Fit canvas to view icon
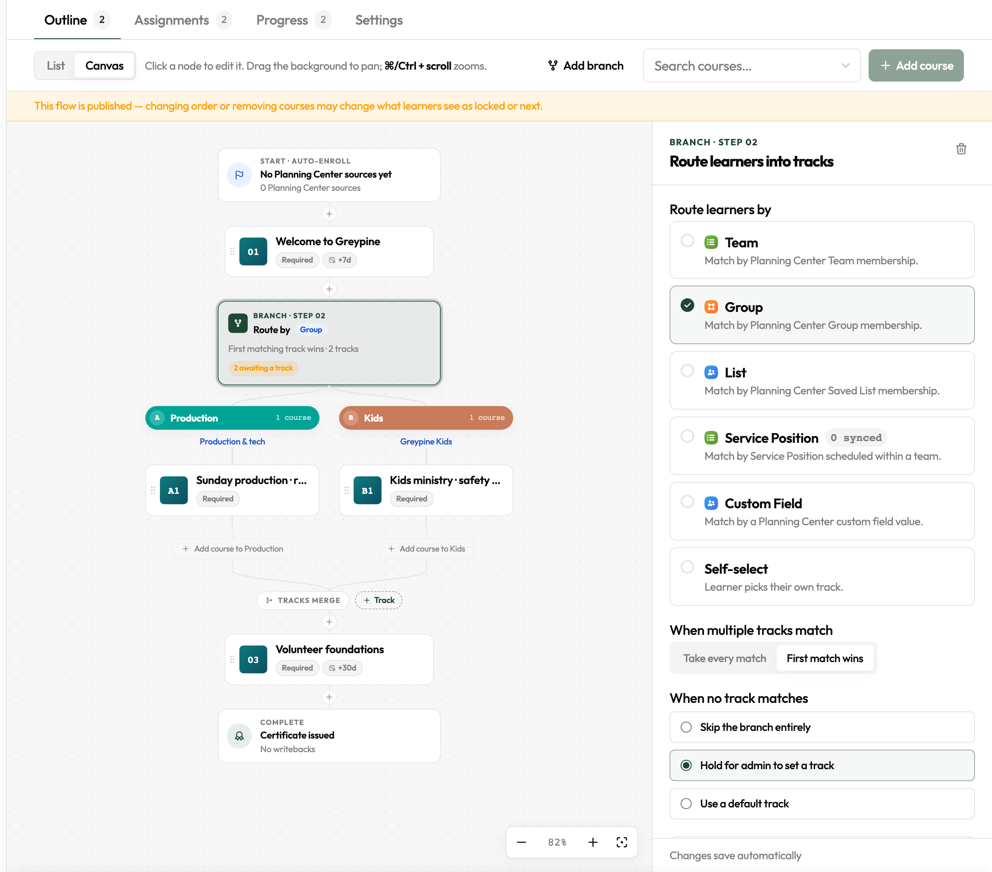This screenshot has width=992, height=872. click(x=621, y=842)
